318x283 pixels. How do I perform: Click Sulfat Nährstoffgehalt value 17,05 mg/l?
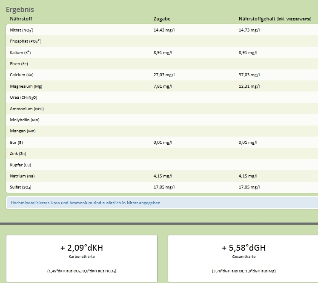[249, 187]
